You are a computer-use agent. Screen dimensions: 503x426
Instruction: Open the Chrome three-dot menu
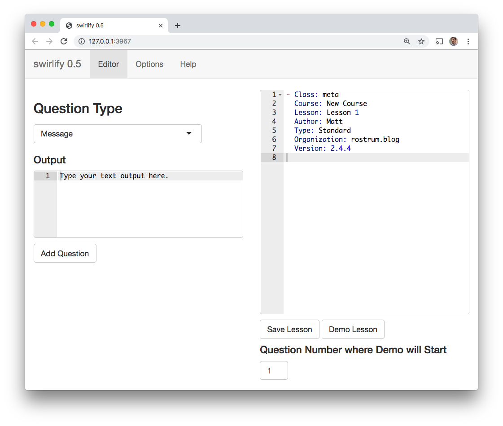pos(468,41)
